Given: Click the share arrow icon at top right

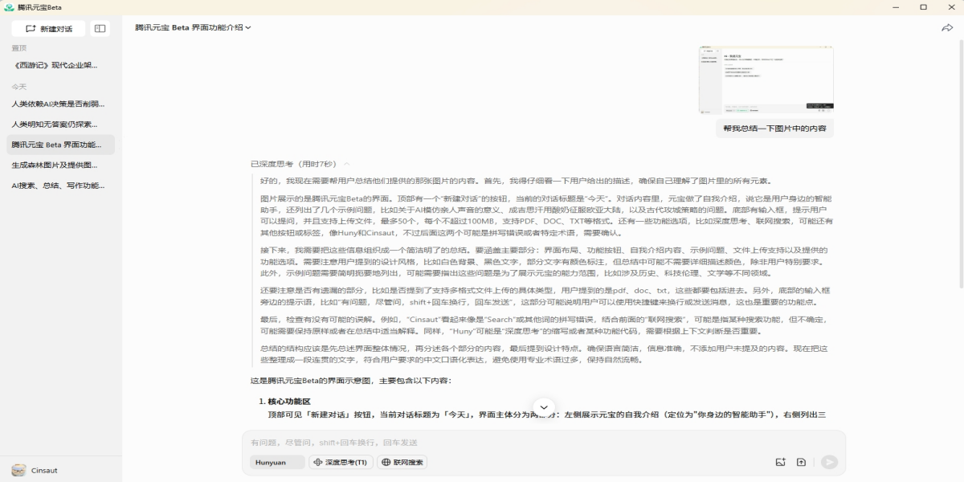Looking at the screenshot, I should 946,27.
